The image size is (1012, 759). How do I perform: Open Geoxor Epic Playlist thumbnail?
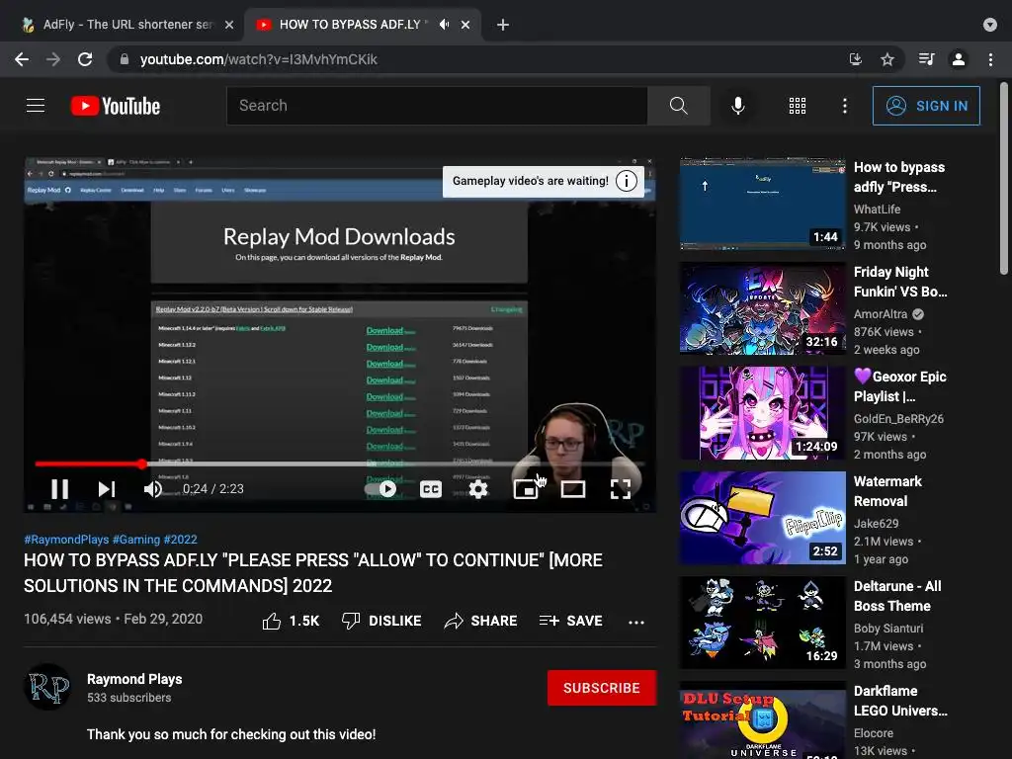762,412
